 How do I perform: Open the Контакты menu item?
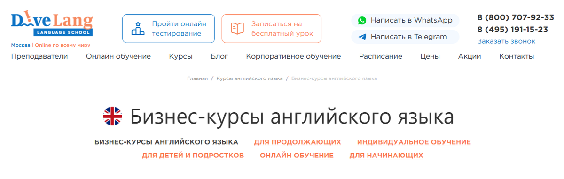[x=517, y=56]
